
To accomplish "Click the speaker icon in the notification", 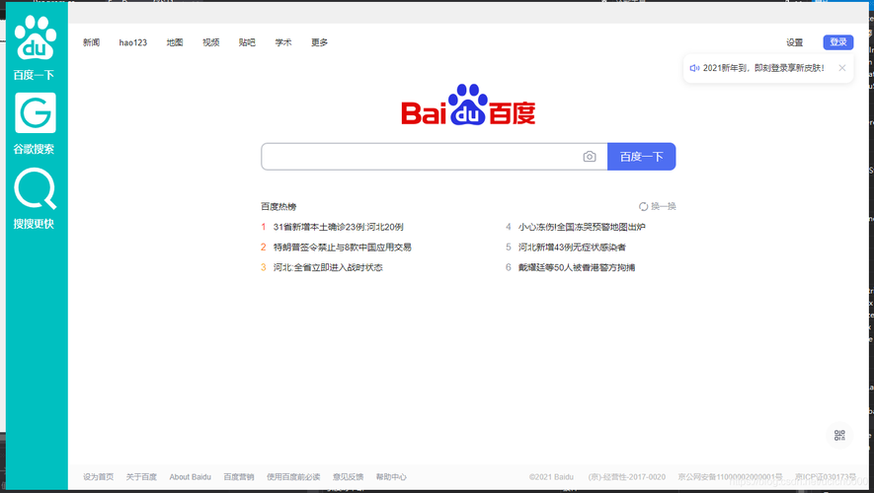I will (x=694, y=68).
